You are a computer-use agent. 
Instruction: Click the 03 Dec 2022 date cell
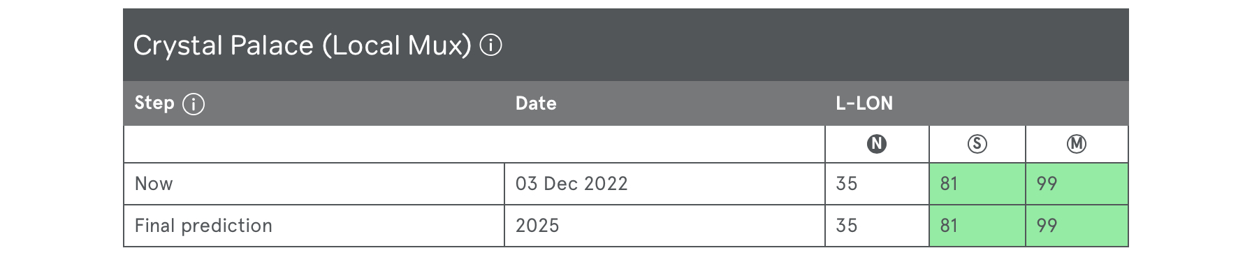[x=664, y=184]
